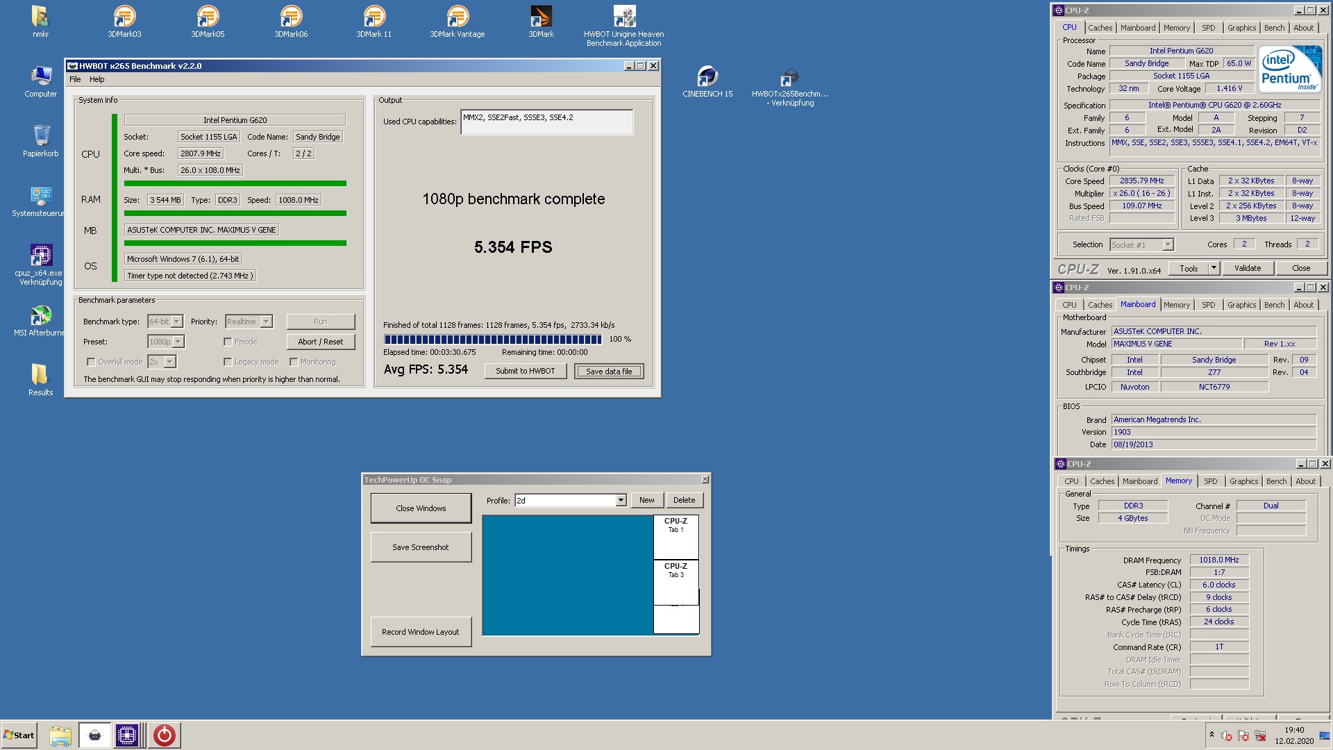The height and width of the screenshot is (750, 1333).
Task: Select CPU-Z Tab 1 thumbnail in OC Snap
Action: click(676, 537)
